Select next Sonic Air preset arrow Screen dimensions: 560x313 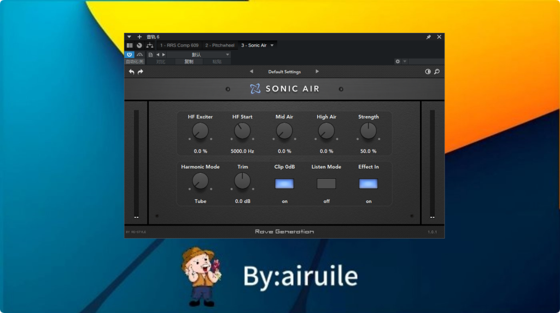coord(317,72)
